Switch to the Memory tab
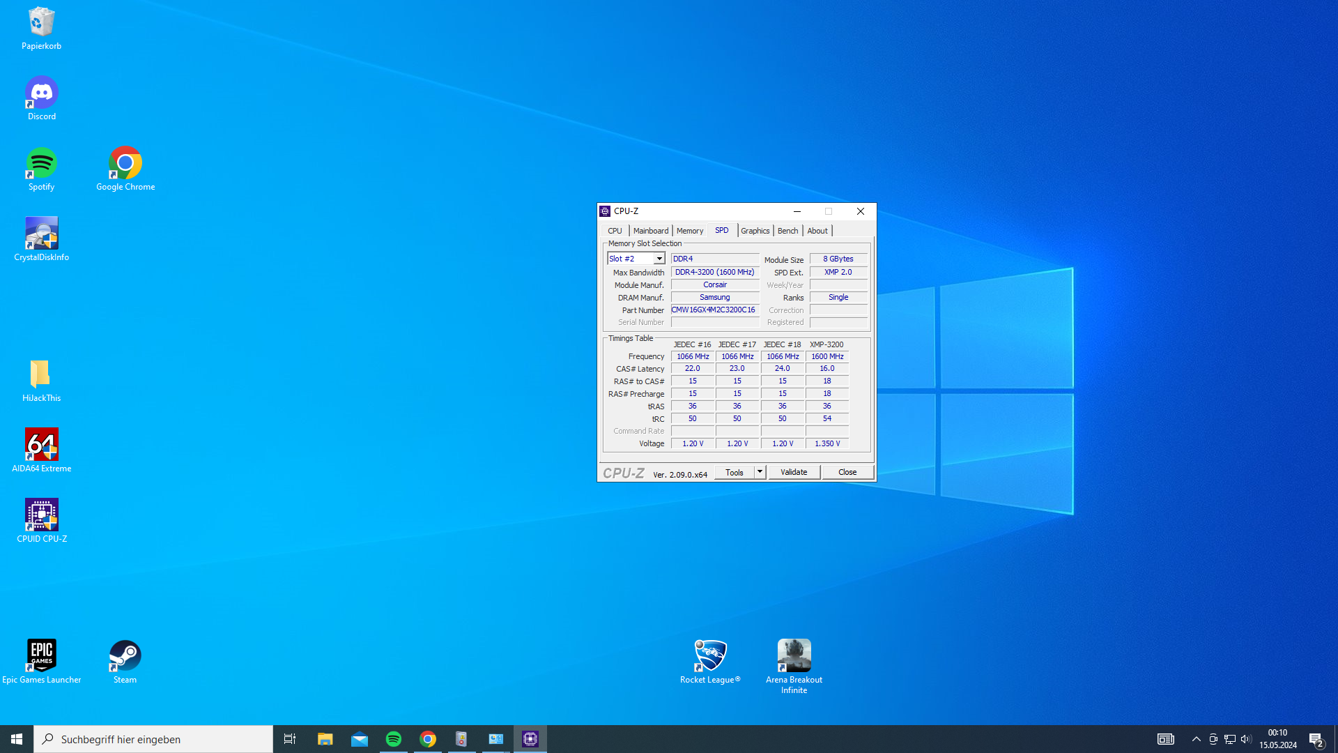This screenshot has width=1338, height=753. pos(689,231)
